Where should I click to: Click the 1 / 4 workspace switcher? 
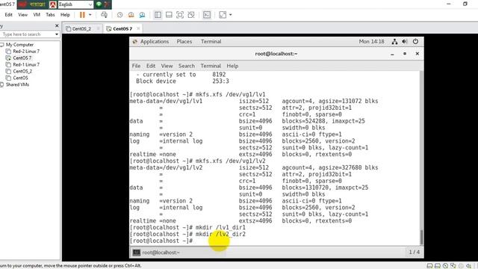pos(415,253)
